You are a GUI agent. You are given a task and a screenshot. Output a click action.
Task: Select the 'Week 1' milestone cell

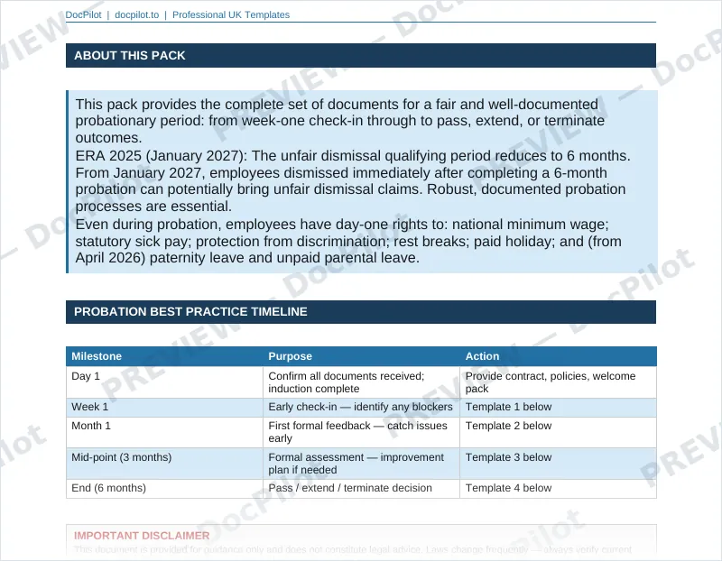[164, 408]
